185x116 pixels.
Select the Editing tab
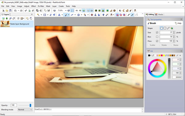[x=150, y=14]
